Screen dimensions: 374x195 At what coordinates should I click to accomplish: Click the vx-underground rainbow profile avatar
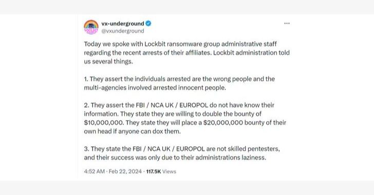(x=91, y=27)
